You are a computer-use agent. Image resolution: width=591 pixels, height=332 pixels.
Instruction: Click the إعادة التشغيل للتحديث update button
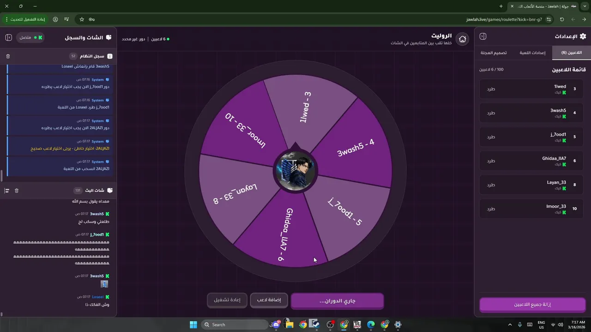click(x=25, y=19)
